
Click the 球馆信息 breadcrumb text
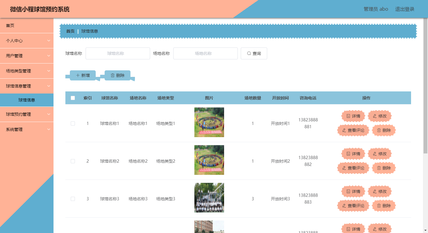(90, 31)
